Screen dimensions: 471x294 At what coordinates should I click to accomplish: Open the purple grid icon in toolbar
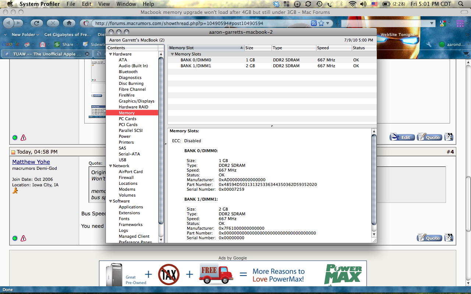click(x=460, y=23)
